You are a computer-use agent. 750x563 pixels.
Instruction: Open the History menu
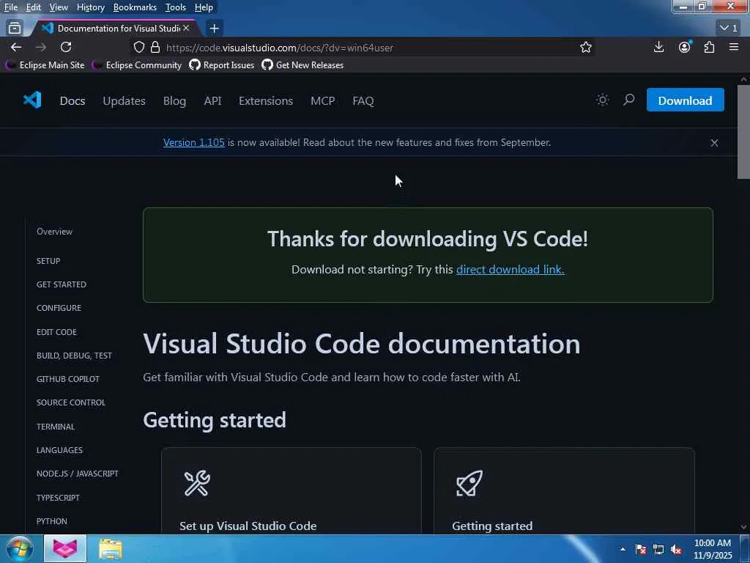pos(90,7)
